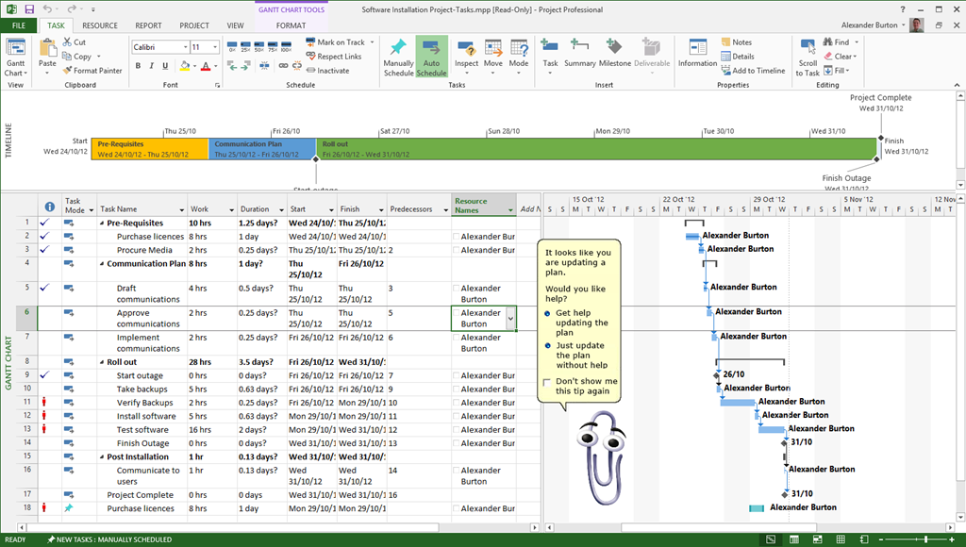Open the Resource Names column filter dropdown

[x=510, y=210]
